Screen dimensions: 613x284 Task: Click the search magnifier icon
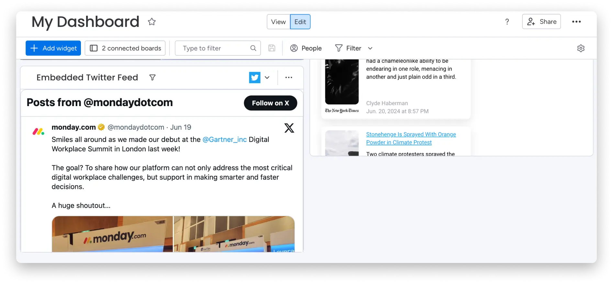coord(253,48)
